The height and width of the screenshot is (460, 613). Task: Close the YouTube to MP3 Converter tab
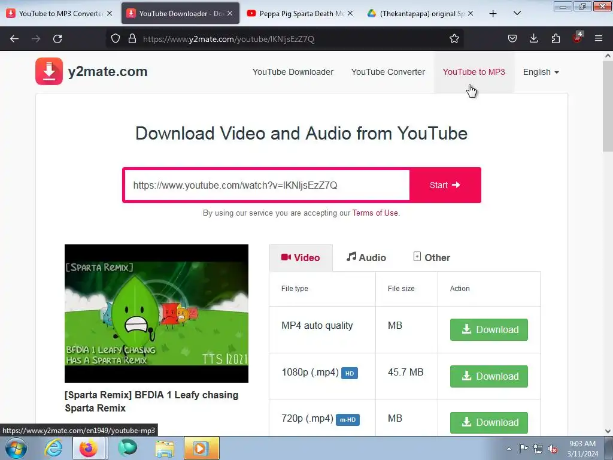coord(110,13)
